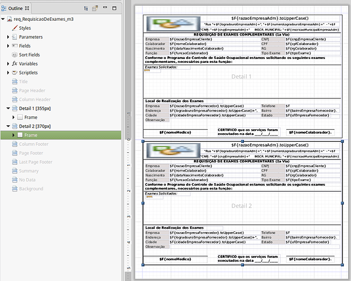Click the Title band icon
351x281 pixels.
point(15,81)
